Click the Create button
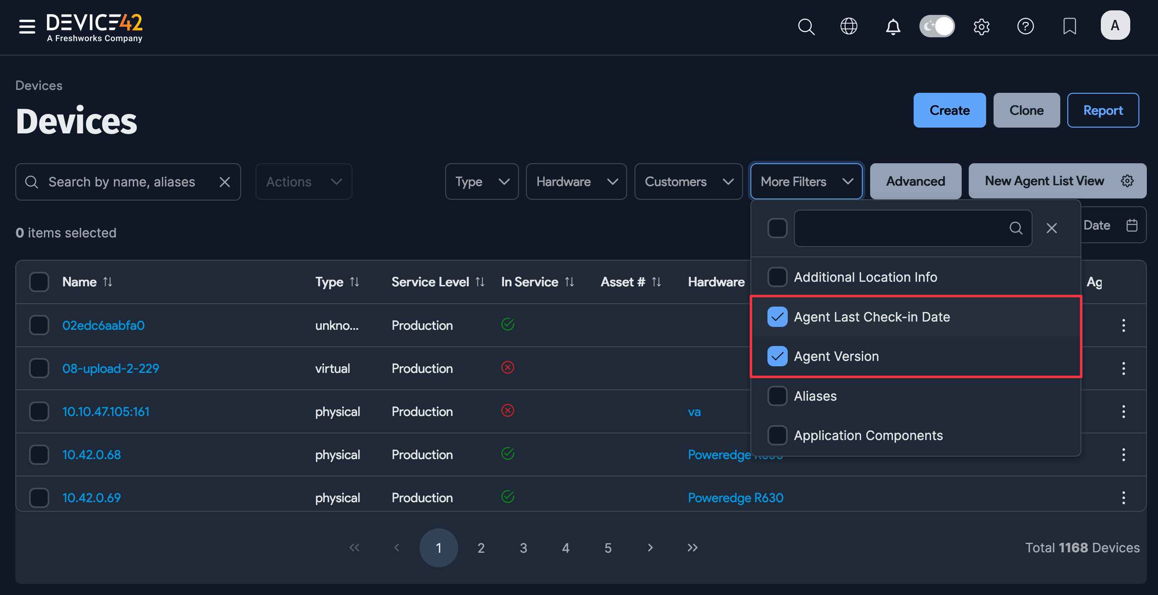Viewport: 1158px width, 595px height. coord(949,110)
